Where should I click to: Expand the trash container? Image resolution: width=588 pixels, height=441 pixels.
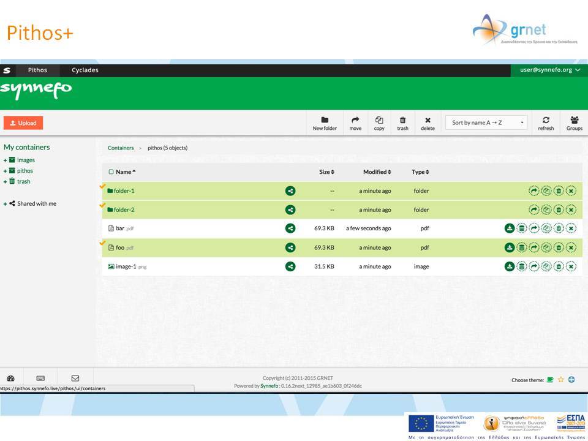pos(6,182)
